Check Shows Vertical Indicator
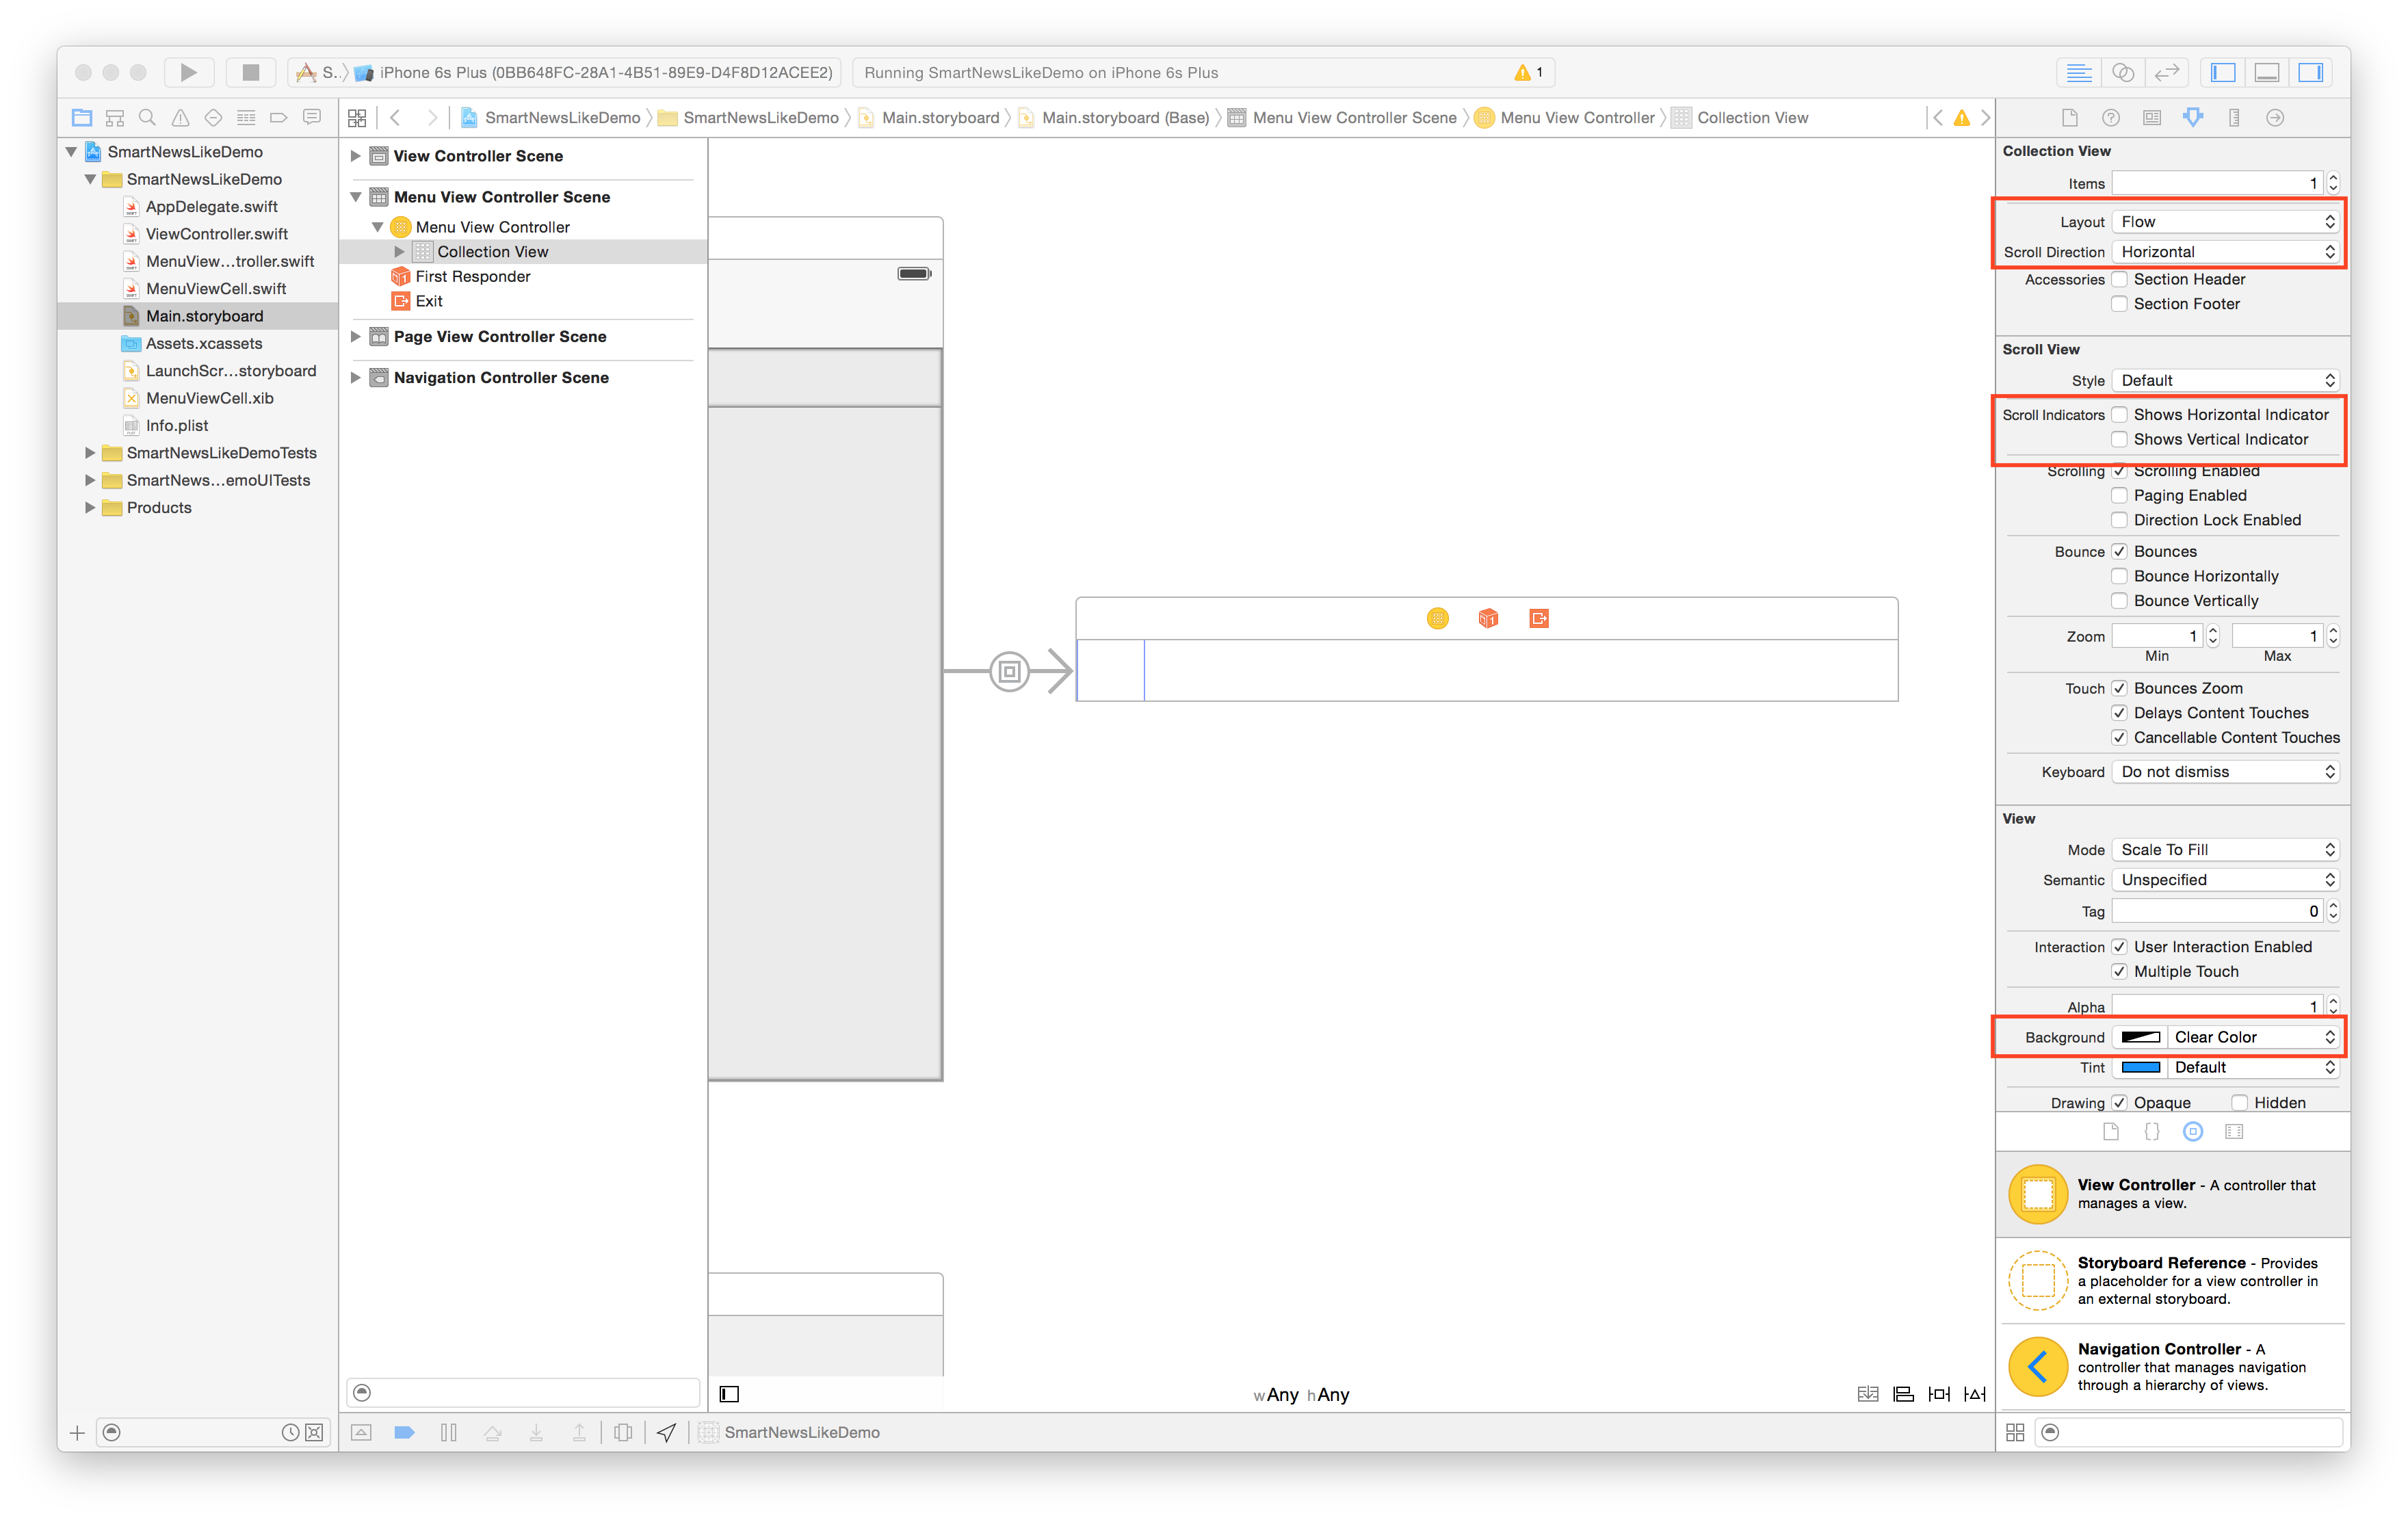The height and width of the screenshot is (1520, 2408). [x=2119, y=439]
